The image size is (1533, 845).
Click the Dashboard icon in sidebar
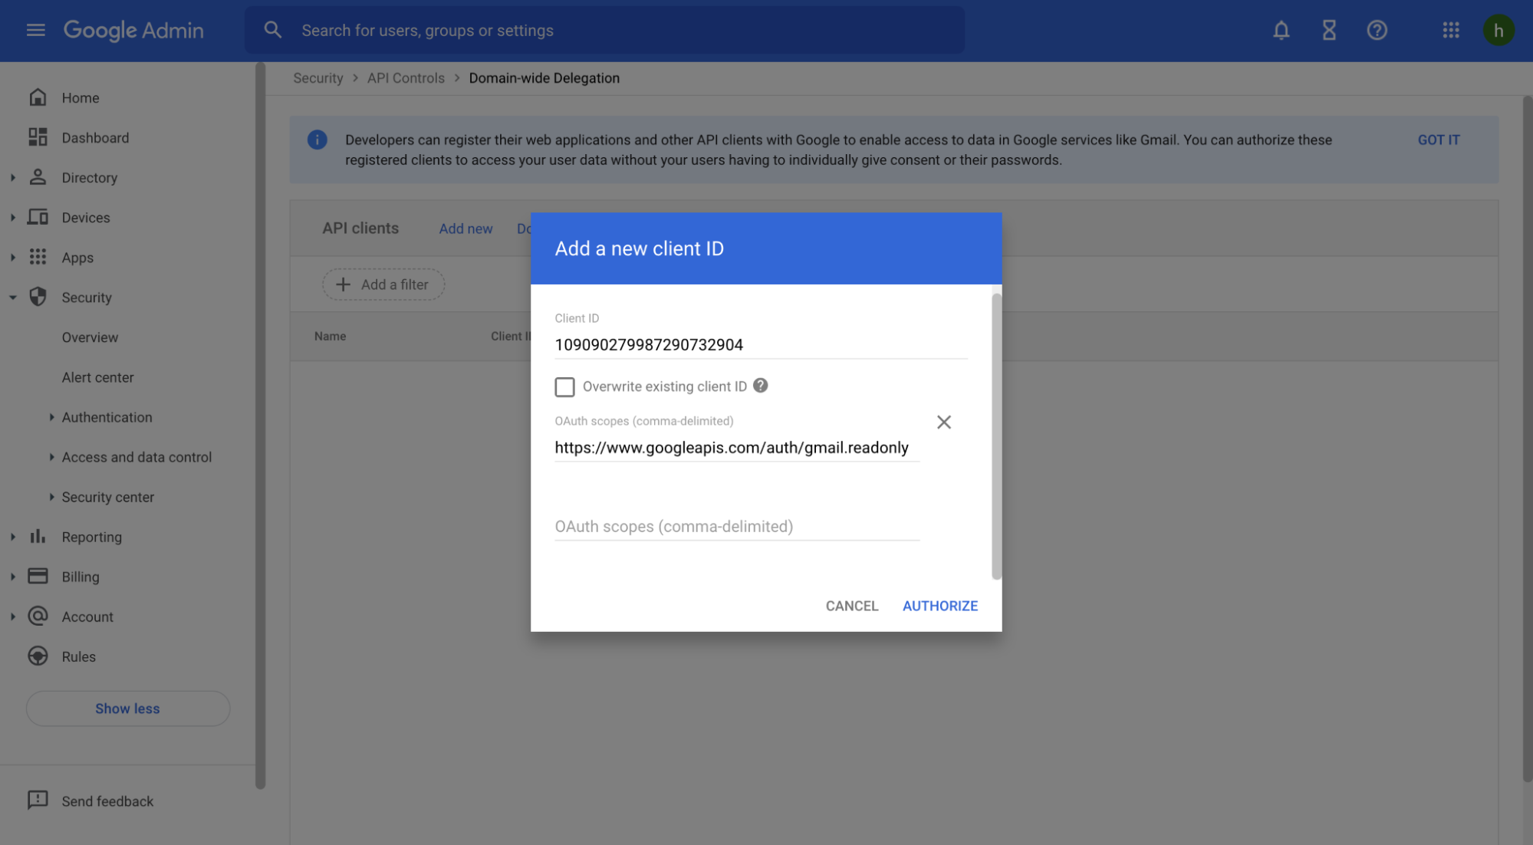click(38, 137)
